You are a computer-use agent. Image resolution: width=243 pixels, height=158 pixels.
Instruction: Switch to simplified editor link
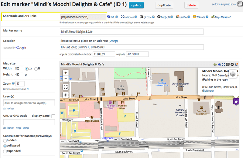[x=224, y=4]
